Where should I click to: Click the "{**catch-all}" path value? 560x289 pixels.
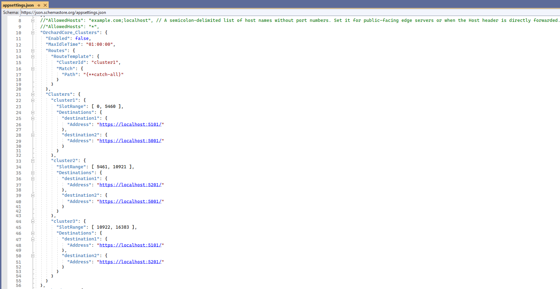pyautogui.click(x=104, y=75)
